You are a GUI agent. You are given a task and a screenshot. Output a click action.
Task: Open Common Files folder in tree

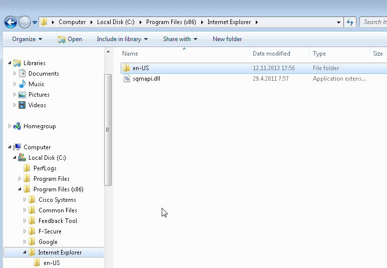pyautogui.click(x=58, y=210)
